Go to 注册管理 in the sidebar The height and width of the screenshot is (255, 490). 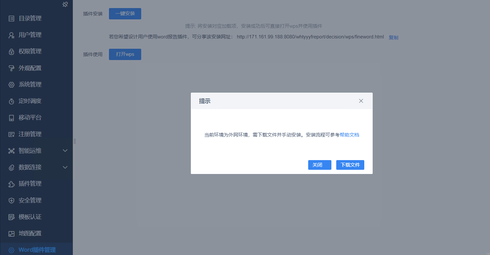pyautogui.click(x=36, y=134)
